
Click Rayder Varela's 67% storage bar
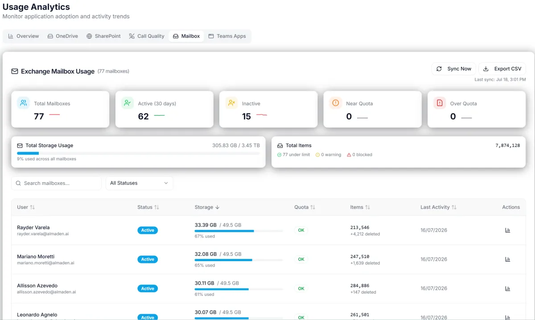click(239, 231)
